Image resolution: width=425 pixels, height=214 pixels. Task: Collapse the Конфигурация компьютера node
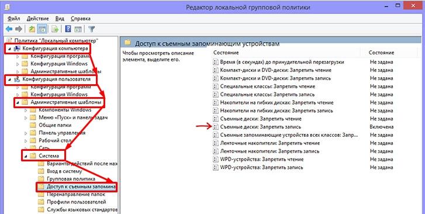point(10,49)
